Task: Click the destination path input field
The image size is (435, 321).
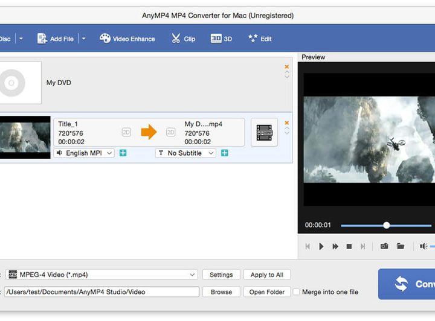Action: click(x=101, y=292)
